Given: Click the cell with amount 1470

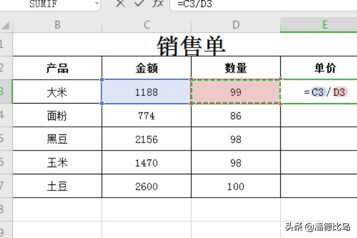Looking at the screenshot, I should (x=147, y=162).
